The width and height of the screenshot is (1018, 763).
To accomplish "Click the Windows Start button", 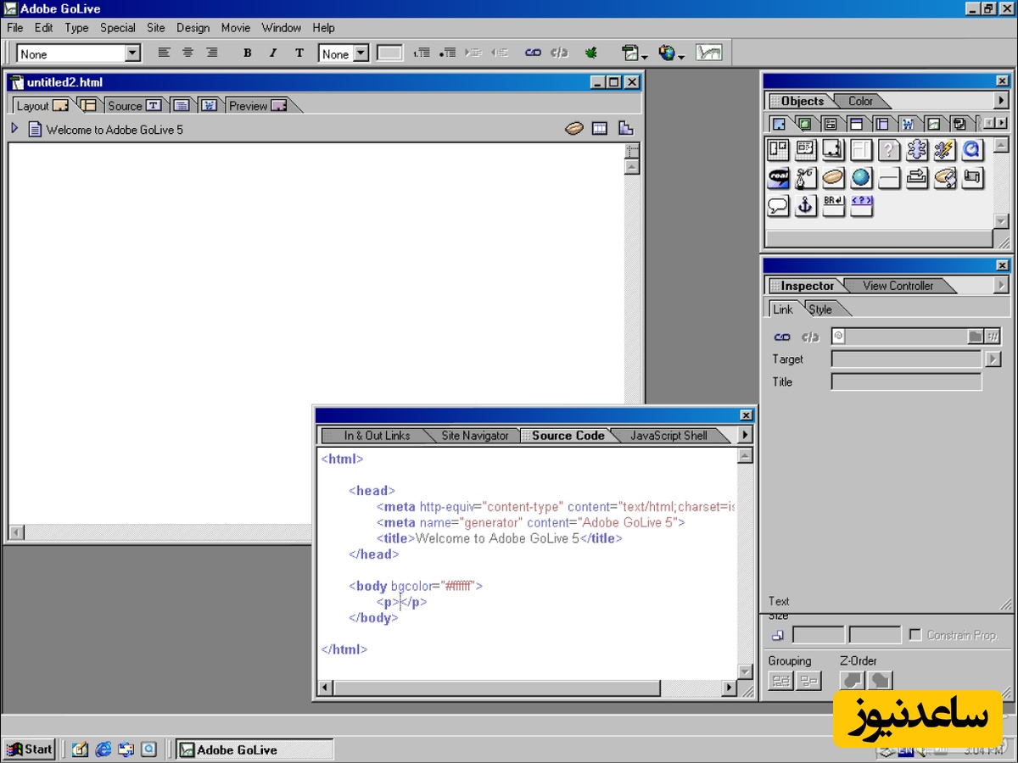I will [x=30, y=749].
